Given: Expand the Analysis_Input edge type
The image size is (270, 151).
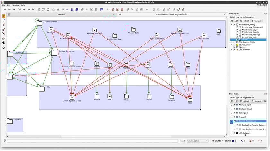Looking at the screenshot, I should [x=231, y=105].
